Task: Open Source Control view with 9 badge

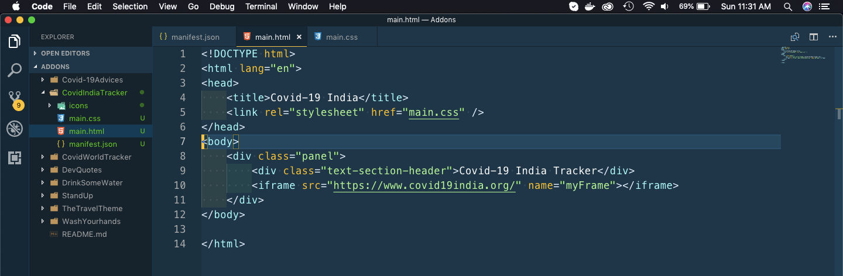Action: pos(15,99)
